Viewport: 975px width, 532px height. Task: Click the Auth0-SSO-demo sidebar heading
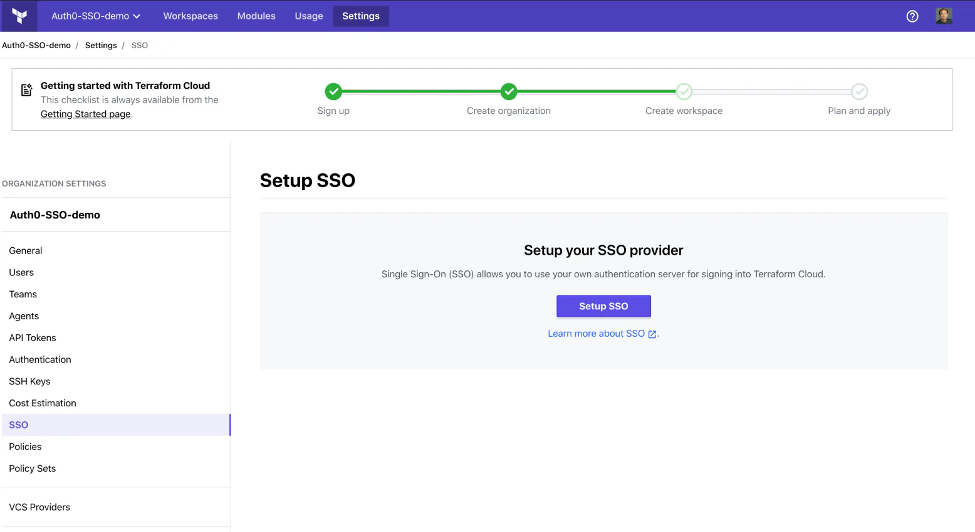(x=55, y=215)
